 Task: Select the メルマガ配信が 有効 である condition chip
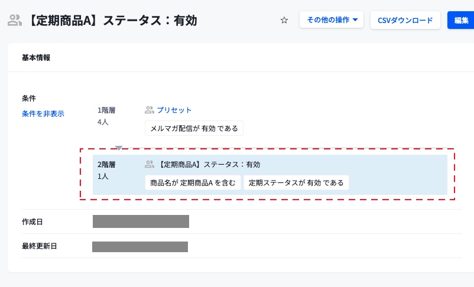click(194, 128)
